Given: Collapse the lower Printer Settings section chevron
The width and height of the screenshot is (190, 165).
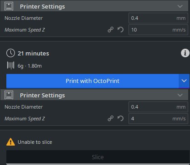Looking at the screenshot, I should tap(180, 95).
